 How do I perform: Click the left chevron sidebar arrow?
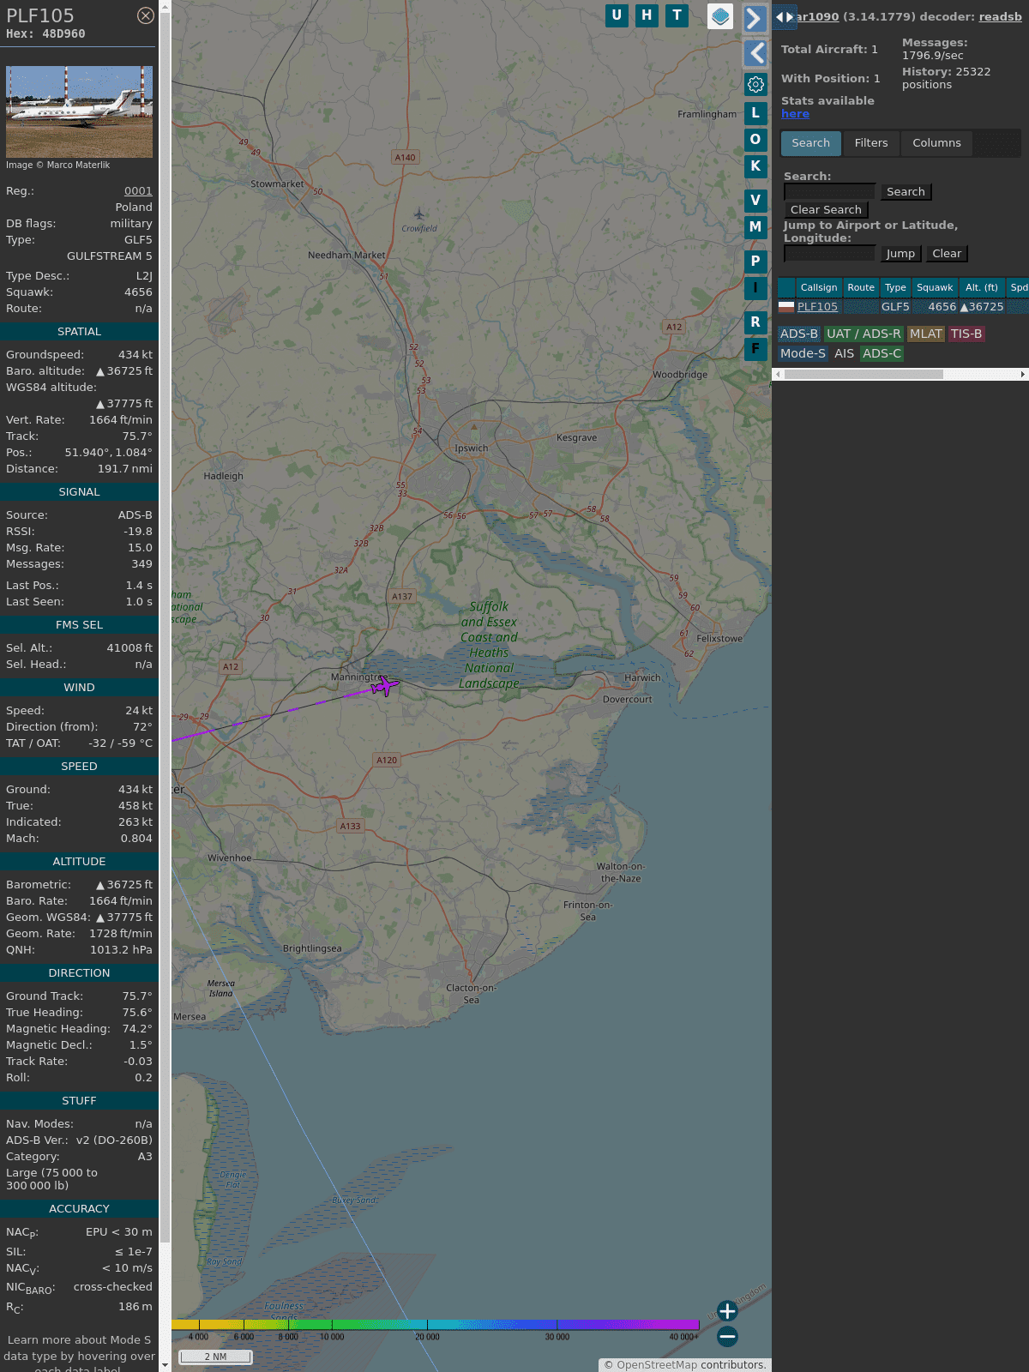pos(755,53)
